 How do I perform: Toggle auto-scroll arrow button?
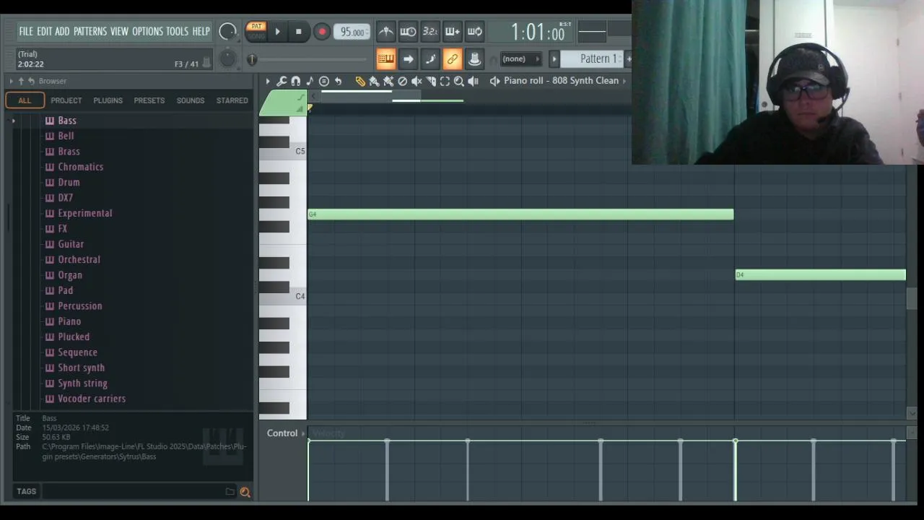(x=408, y=58)
